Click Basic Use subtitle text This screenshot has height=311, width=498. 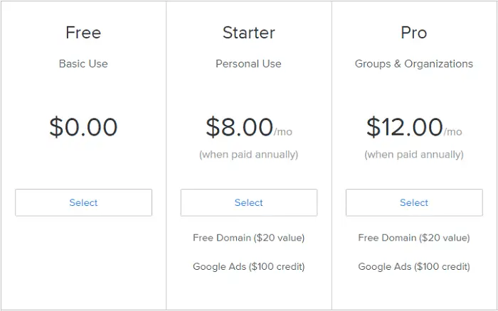coord(83,64)
